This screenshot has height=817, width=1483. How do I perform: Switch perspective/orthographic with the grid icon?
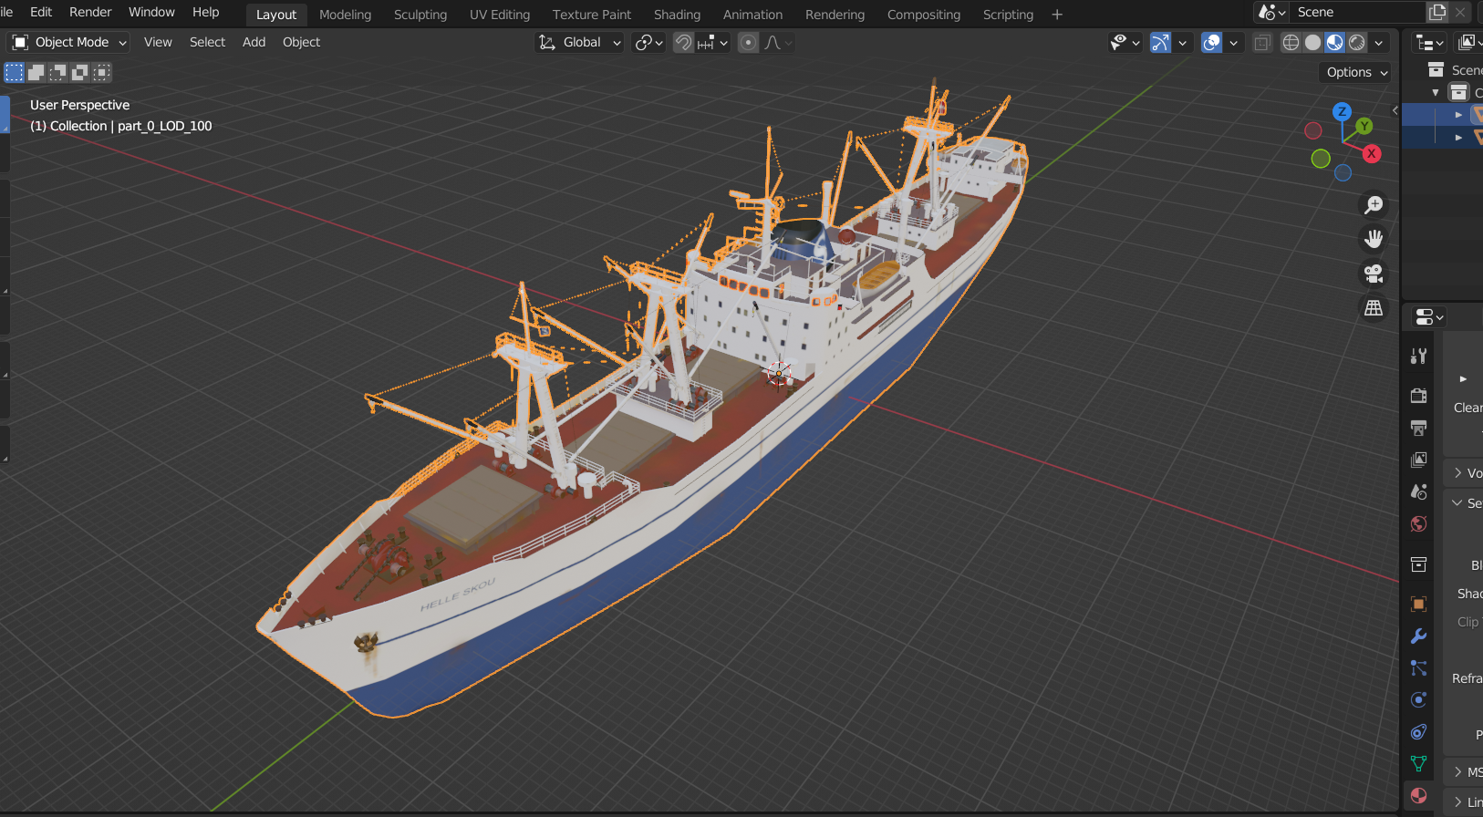(x=1373, y=308)
